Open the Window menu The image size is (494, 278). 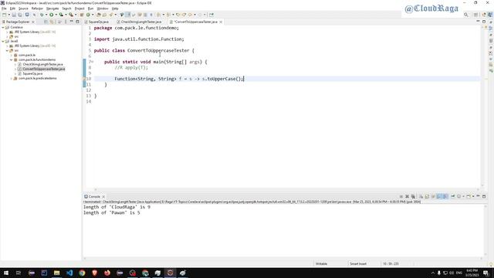click(102, 8)
